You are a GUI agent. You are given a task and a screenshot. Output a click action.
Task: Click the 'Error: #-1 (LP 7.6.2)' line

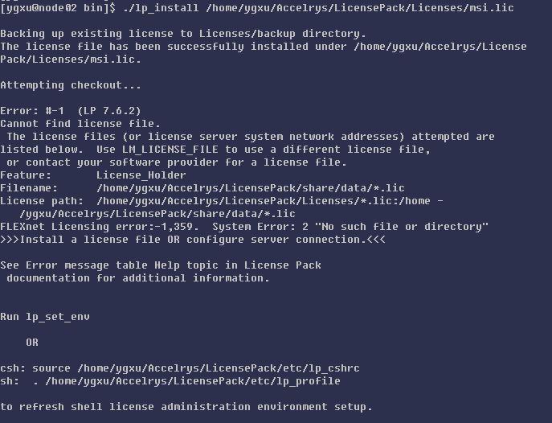pyautogui.click(x=71, y=111)
